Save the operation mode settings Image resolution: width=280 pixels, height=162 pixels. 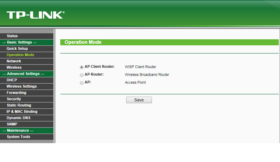point(139,100)
